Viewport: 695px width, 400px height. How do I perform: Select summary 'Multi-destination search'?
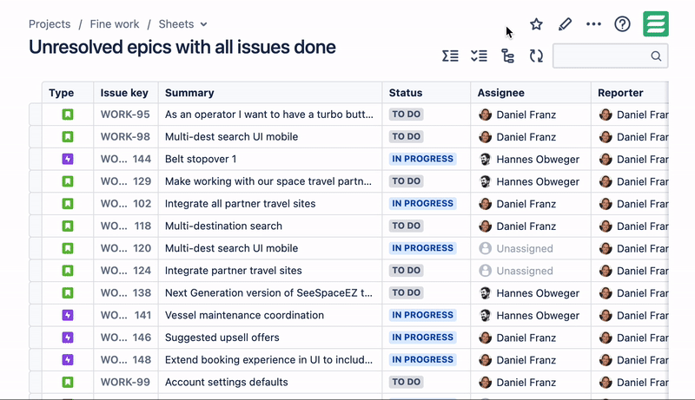pos(223,226)
